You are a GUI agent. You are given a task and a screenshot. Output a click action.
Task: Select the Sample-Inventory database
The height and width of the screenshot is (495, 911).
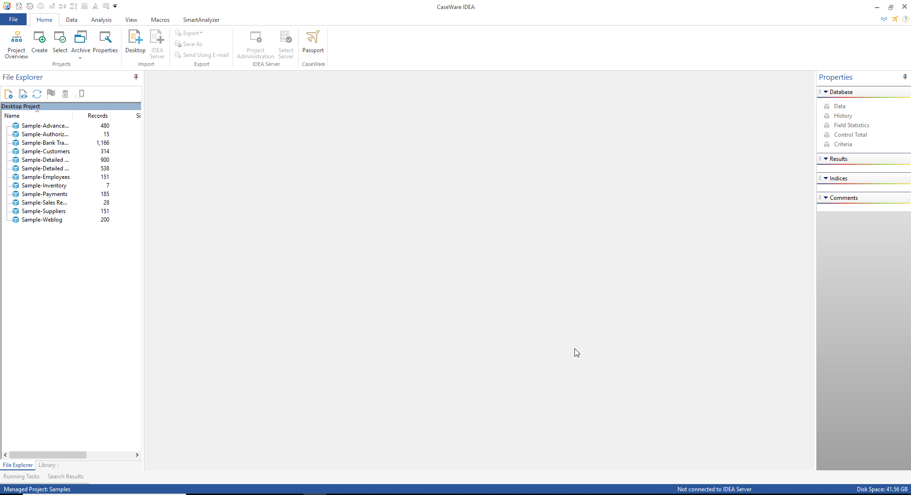44,186
